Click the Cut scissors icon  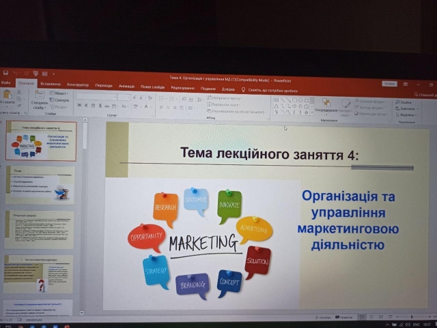coord(19,92)
